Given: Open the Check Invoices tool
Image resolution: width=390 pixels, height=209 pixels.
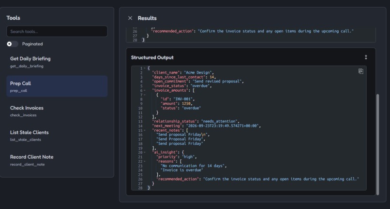Looking at the screenshot, I should 57,111.
